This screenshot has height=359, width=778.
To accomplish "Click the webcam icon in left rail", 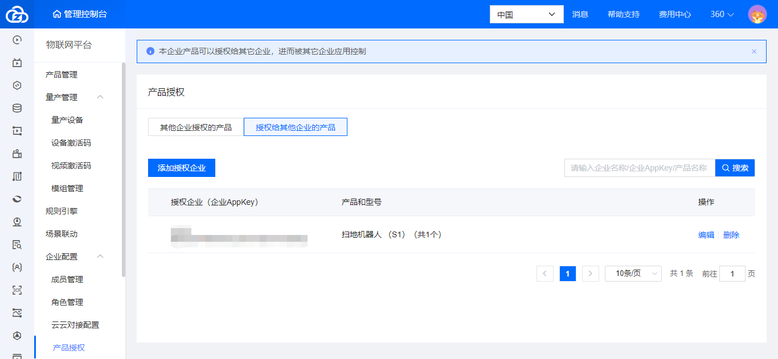I will [x=17, y=222].
